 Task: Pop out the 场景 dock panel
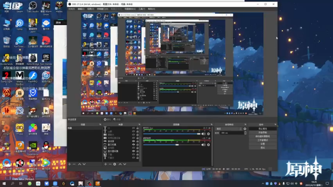tap(100, 124)
